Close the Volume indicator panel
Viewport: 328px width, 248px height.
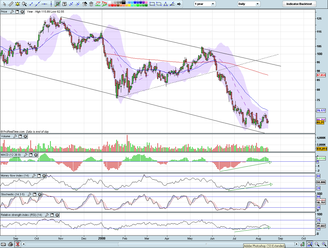click(25, 136)
